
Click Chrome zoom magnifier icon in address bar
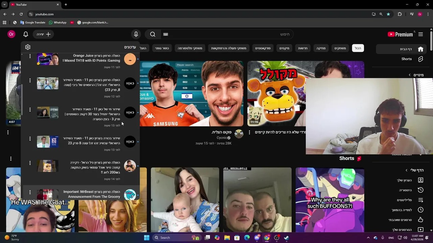(381, 14)
